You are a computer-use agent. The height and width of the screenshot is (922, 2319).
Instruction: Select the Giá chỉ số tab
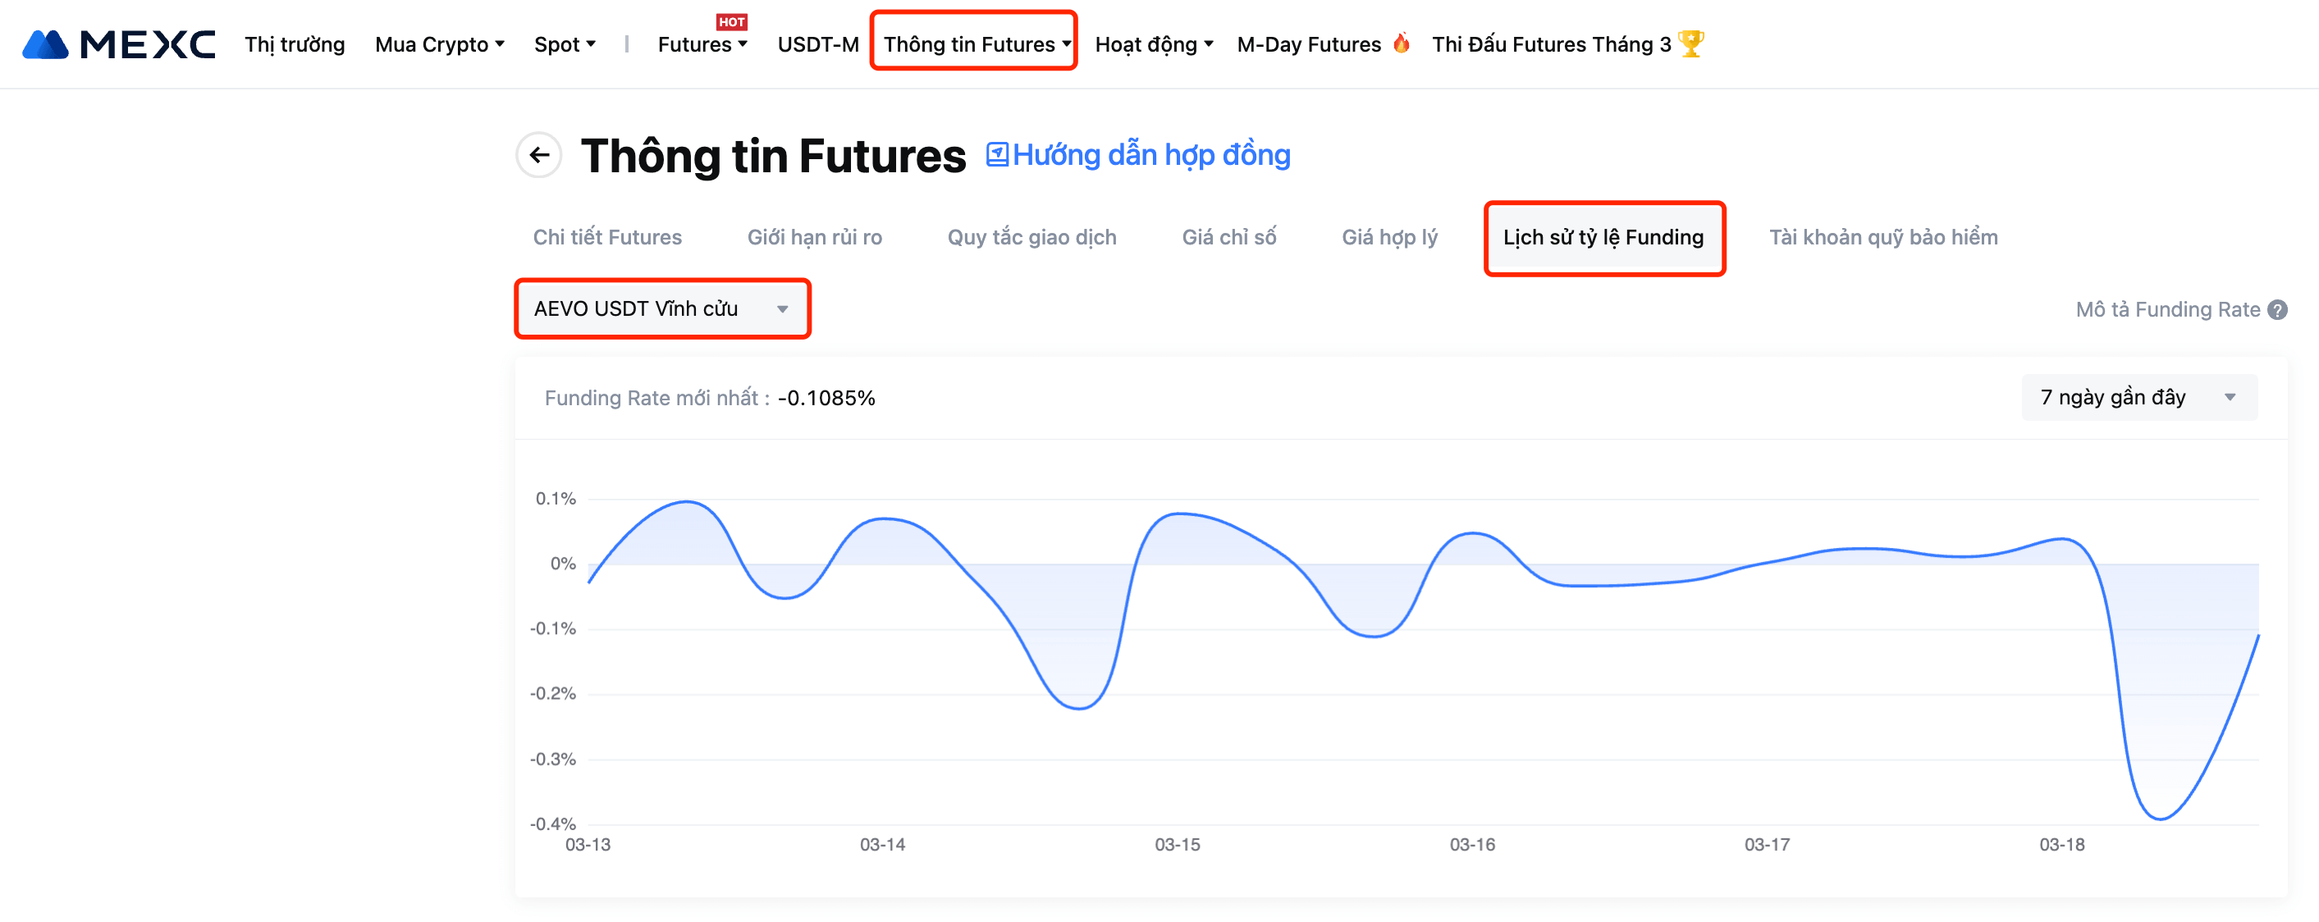1228,236
